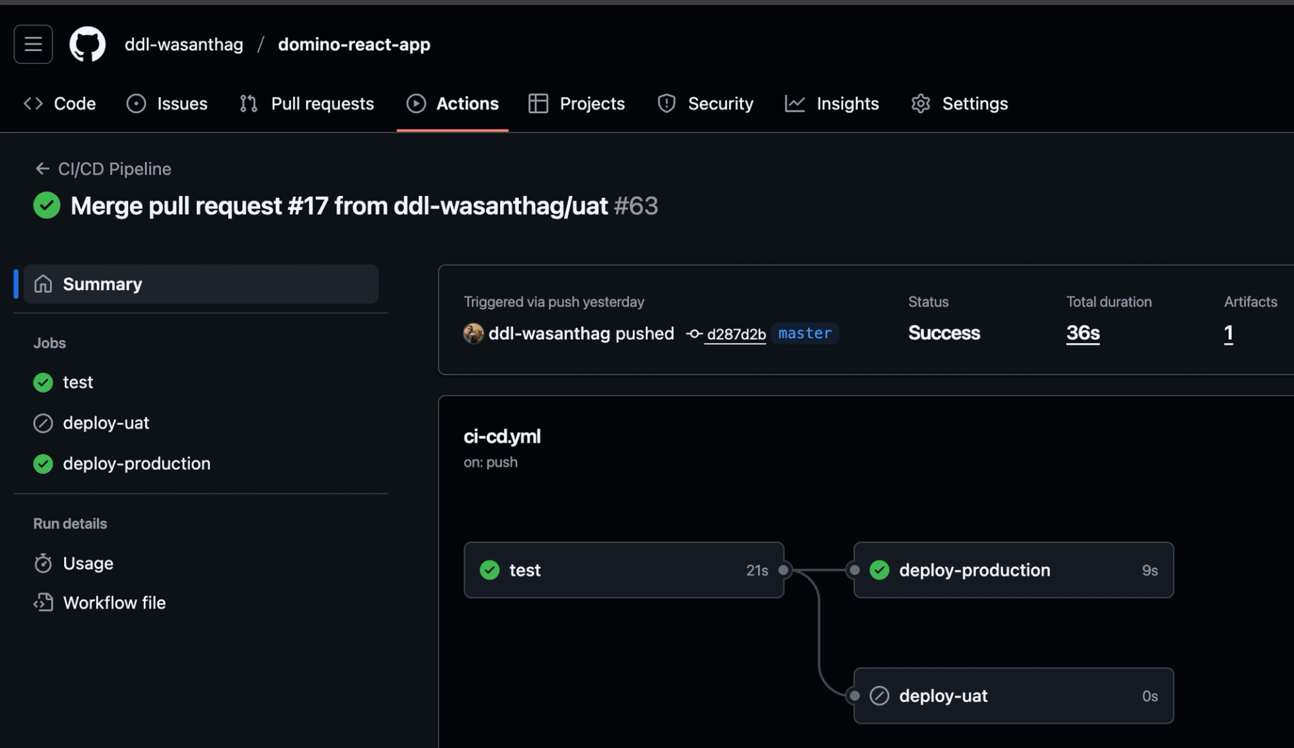Screen dimensions: 1294x748
Task: Switch to the Actions tab
Action: pyautogui.click(x=452, y=103)
